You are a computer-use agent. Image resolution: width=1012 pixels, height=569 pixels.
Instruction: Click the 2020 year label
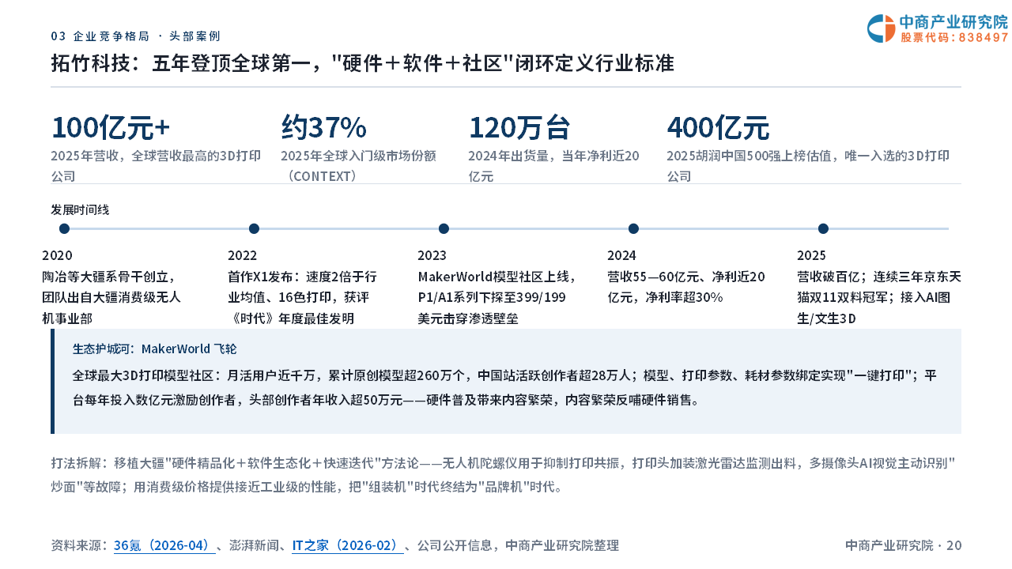click(x=57, y=255)
